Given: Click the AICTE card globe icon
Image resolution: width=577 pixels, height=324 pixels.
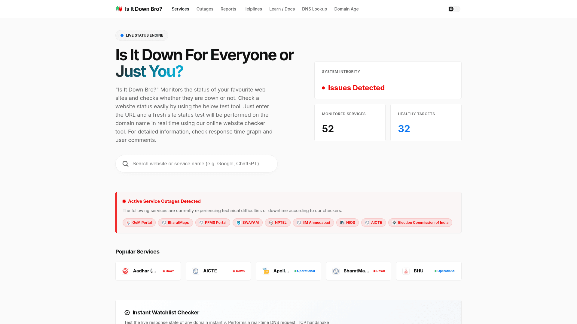Looking at the screenshot, I should [196, 271].
